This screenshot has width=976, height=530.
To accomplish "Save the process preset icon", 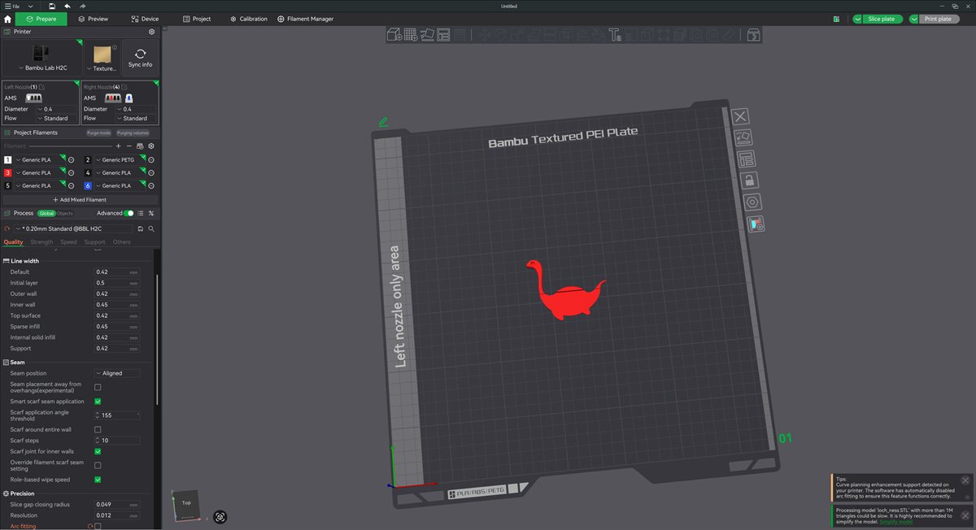I will 141,229.
